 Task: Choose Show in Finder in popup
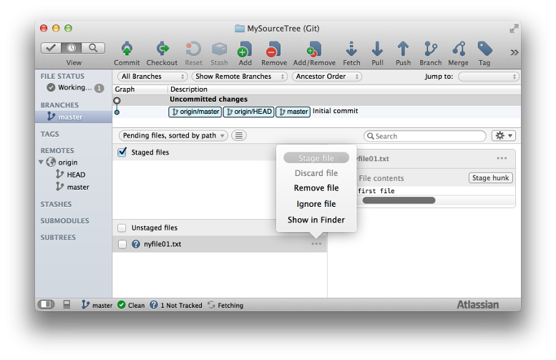[316, 220]
